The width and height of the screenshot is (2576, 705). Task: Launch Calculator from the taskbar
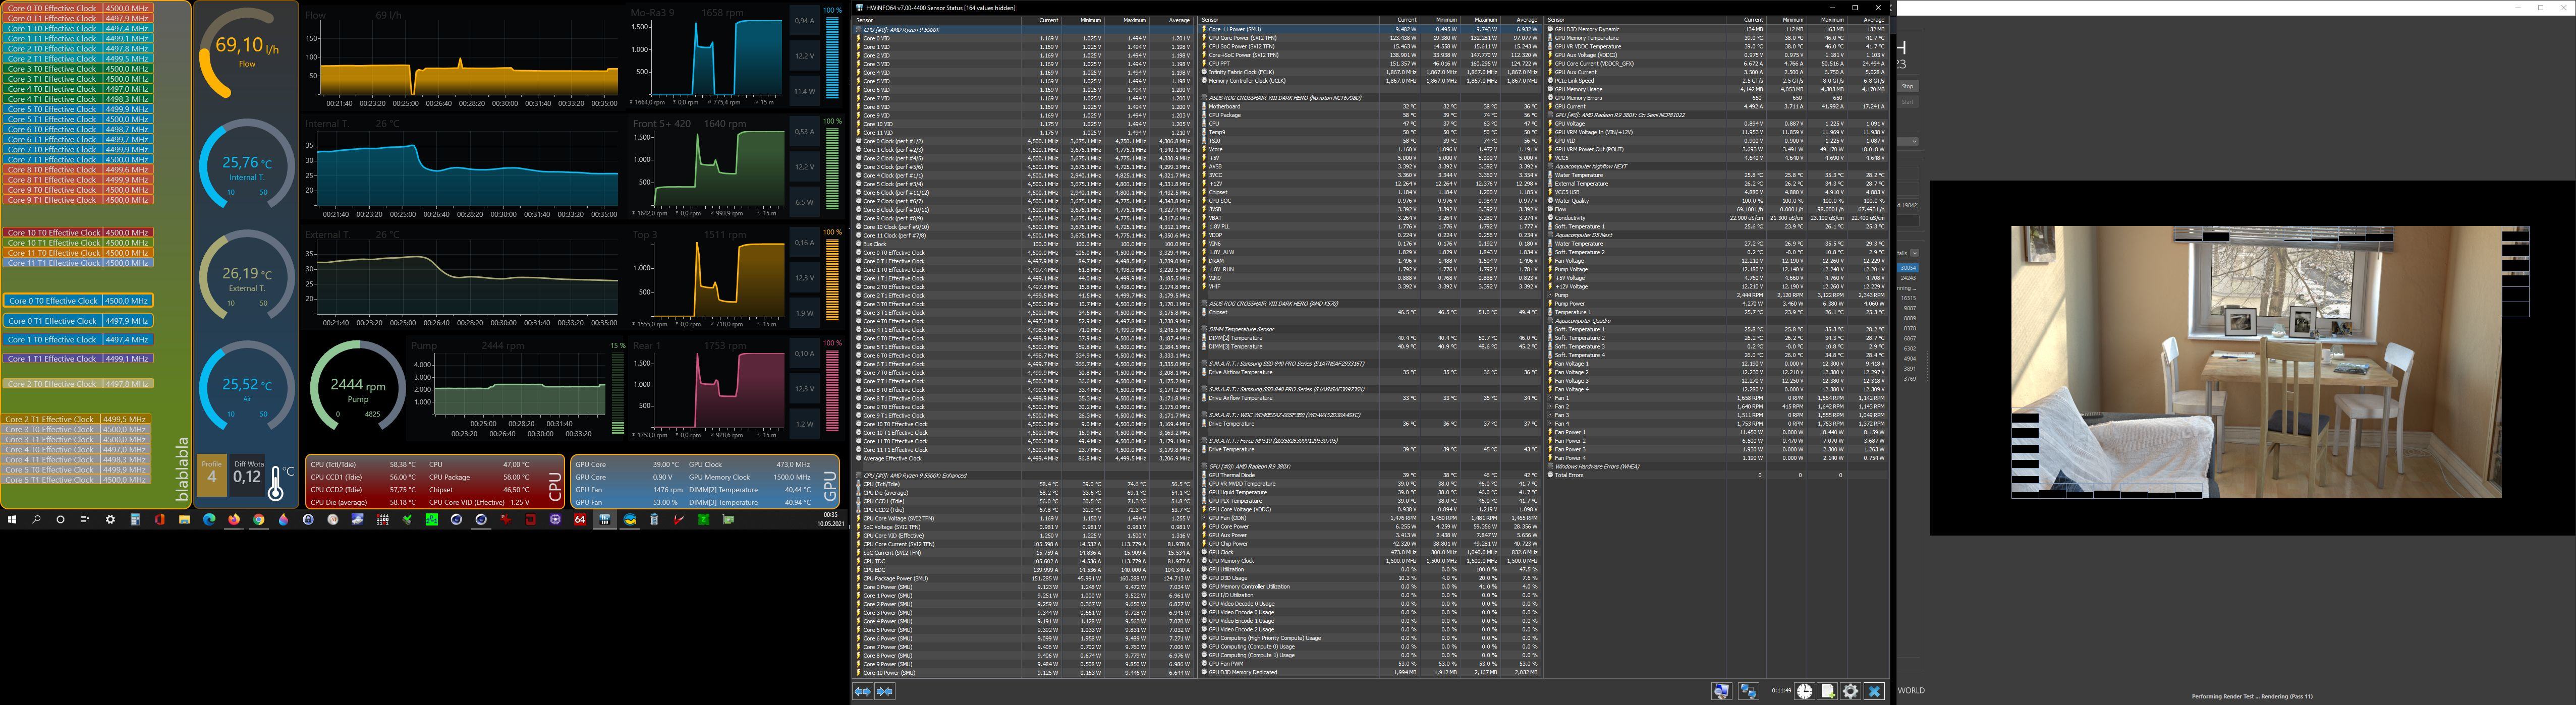[x=135, y=520]
